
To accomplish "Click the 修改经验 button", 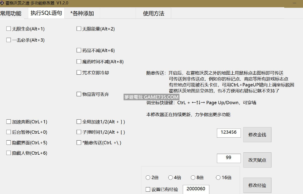I will pyautogui.click(x=257, y=185).
